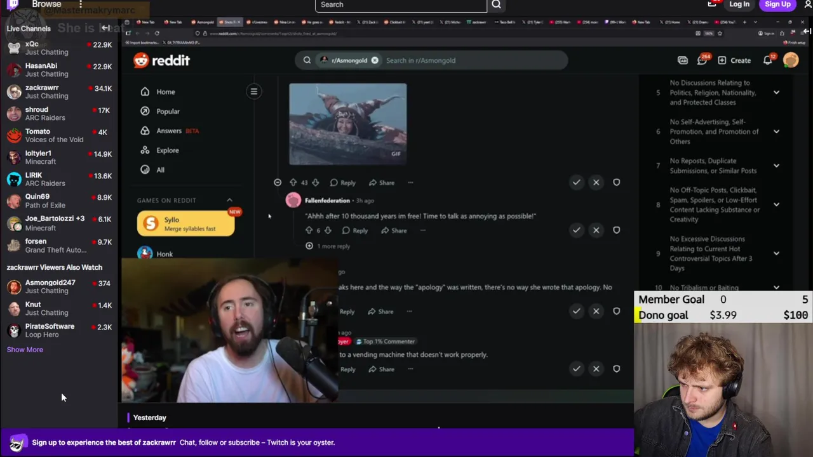
Task: Open more options for the GIF comment
Action: pos(410,183)
